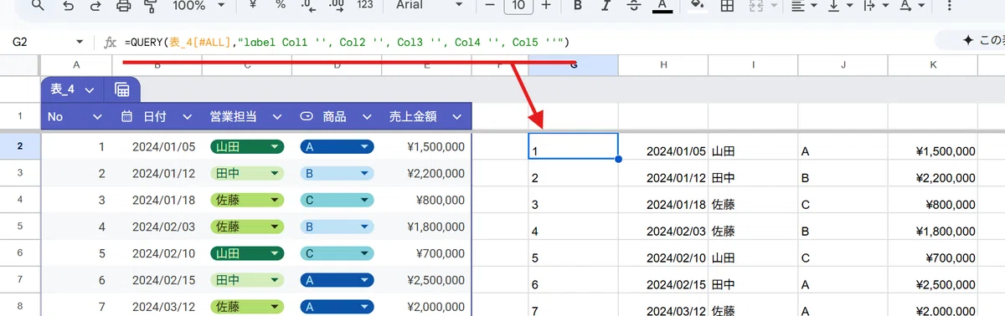The width and height of the screenshot is (1005, 316).
Task: Select column G header
Action: [x=574, y=65]
